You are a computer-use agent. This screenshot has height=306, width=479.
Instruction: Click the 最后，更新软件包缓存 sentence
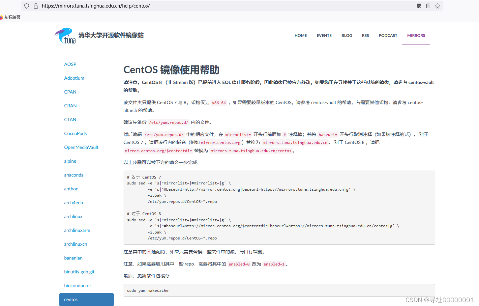click(x=147, y=276)
